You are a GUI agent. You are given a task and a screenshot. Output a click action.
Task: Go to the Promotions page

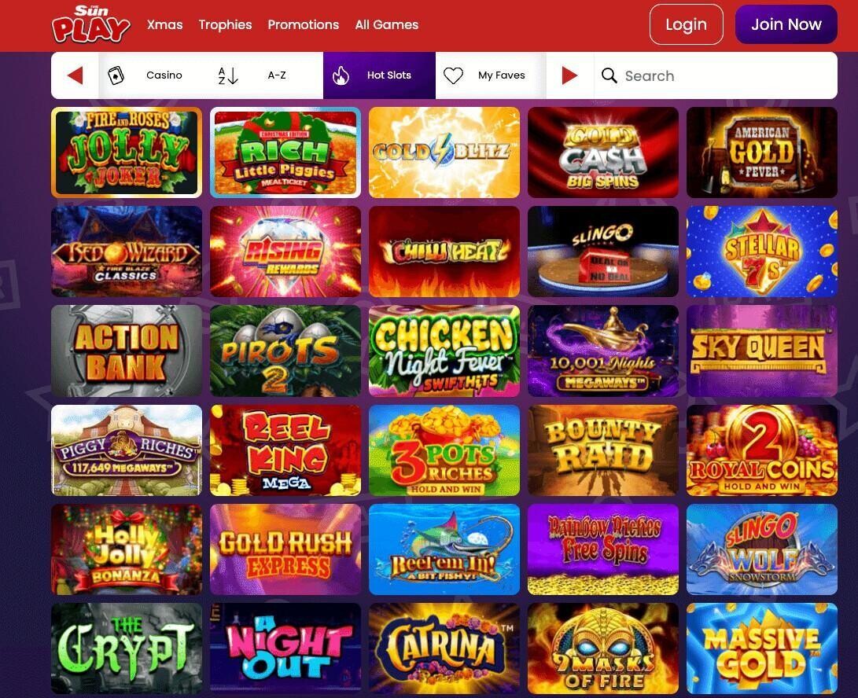[x=303, y=24]
